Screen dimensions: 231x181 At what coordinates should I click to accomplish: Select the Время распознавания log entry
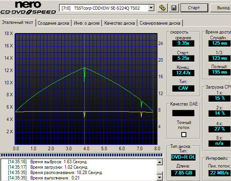66,173
